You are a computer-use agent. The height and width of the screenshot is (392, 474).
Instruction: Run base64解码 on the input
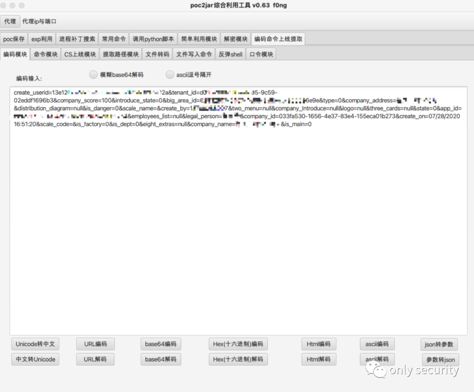pyautogui.click(x=161, y=360)
